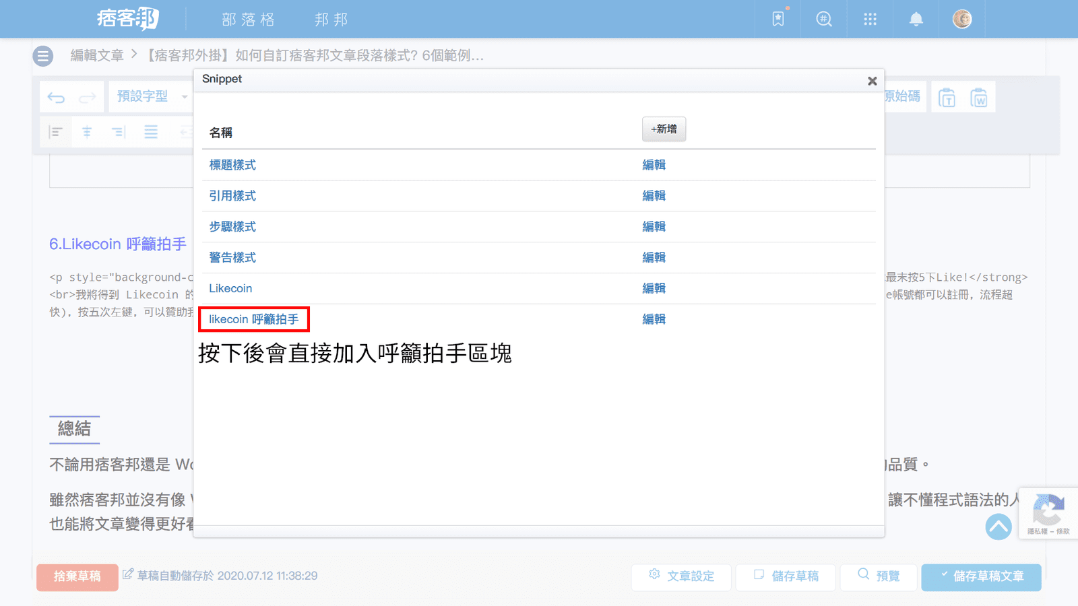
Task: Click the hashtag search icon
Action: (824, 19)
